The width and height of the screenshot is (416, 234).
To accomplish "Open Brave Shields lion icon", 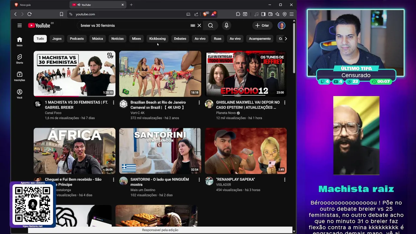I will point(205,14).
